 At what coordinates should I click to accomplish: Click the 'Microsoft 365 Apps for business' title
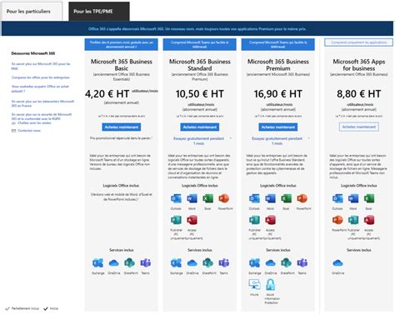pyautogui.click(x=359, y=65)
